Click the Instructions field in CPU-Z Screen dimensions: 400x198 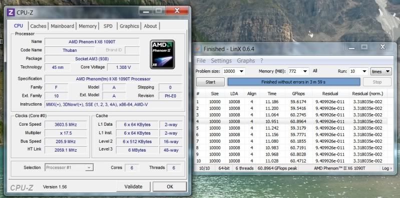tap(113, 104)
